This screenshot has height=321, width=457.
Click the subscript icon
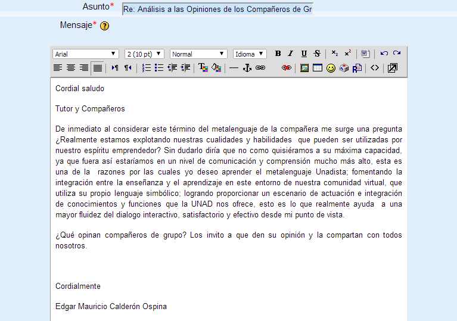tap(335, 54)
